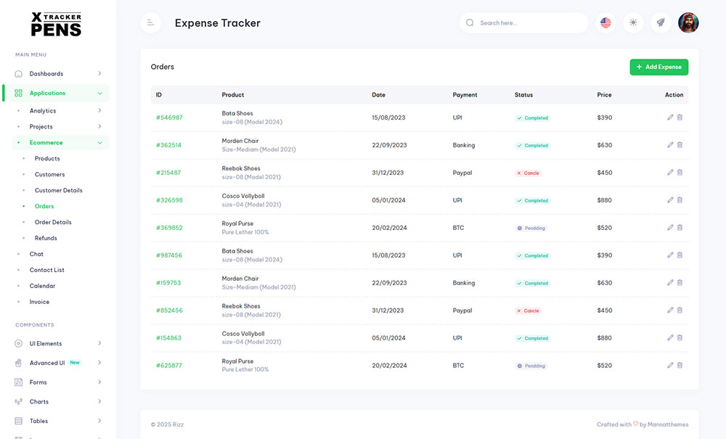Screen dimensions: 726x439
Task: Delete order #987456 with its trash icon
Action: [680, 255]
